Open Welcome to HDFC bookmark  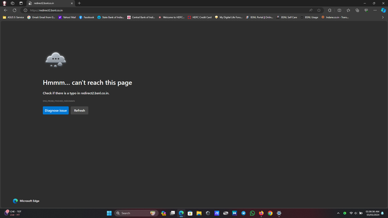(172, 18)
